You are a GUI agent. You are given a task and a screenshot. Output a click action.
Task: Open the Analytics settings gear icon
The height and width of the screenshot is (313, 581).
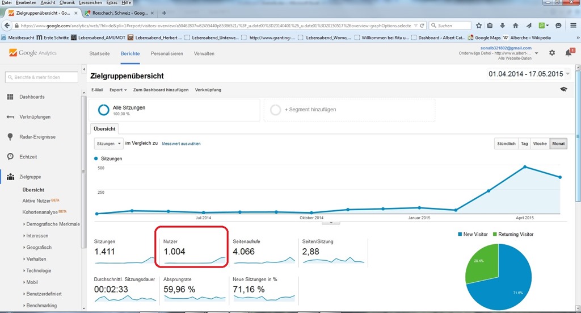coord(552,53)
